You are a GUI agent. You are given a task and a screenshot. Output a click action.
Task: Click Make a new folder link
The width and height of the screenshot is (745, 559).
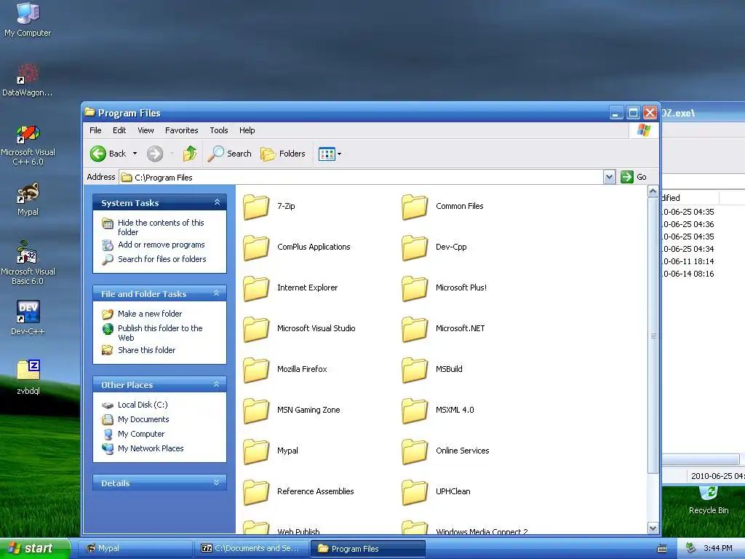click(150, 314)
